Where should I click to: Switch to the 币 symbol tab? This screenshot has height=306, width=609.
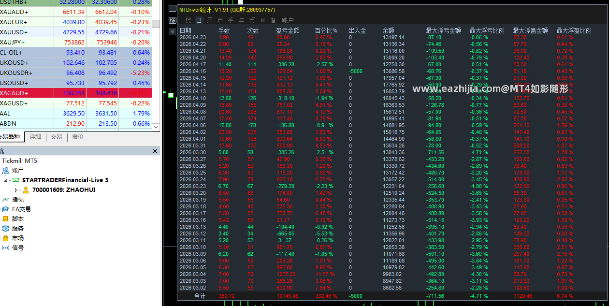(252, 20)
